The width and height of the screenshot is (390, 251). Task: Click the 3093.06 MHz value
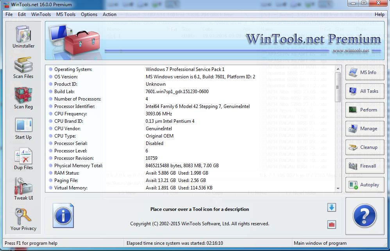pos(159,114)
